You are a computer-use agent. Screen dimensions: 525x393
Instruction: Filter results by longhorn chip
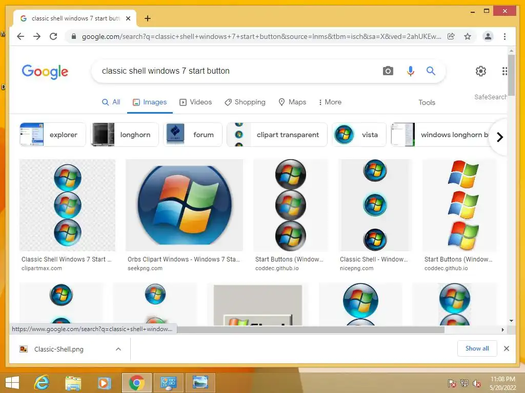click(125, 135)
